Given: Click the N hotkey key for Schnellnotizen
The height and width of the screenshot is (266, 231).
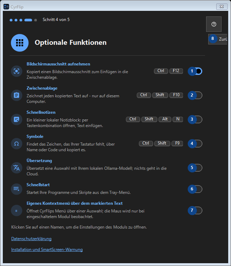Looking at the screenshot, I should tap(178, 119).
